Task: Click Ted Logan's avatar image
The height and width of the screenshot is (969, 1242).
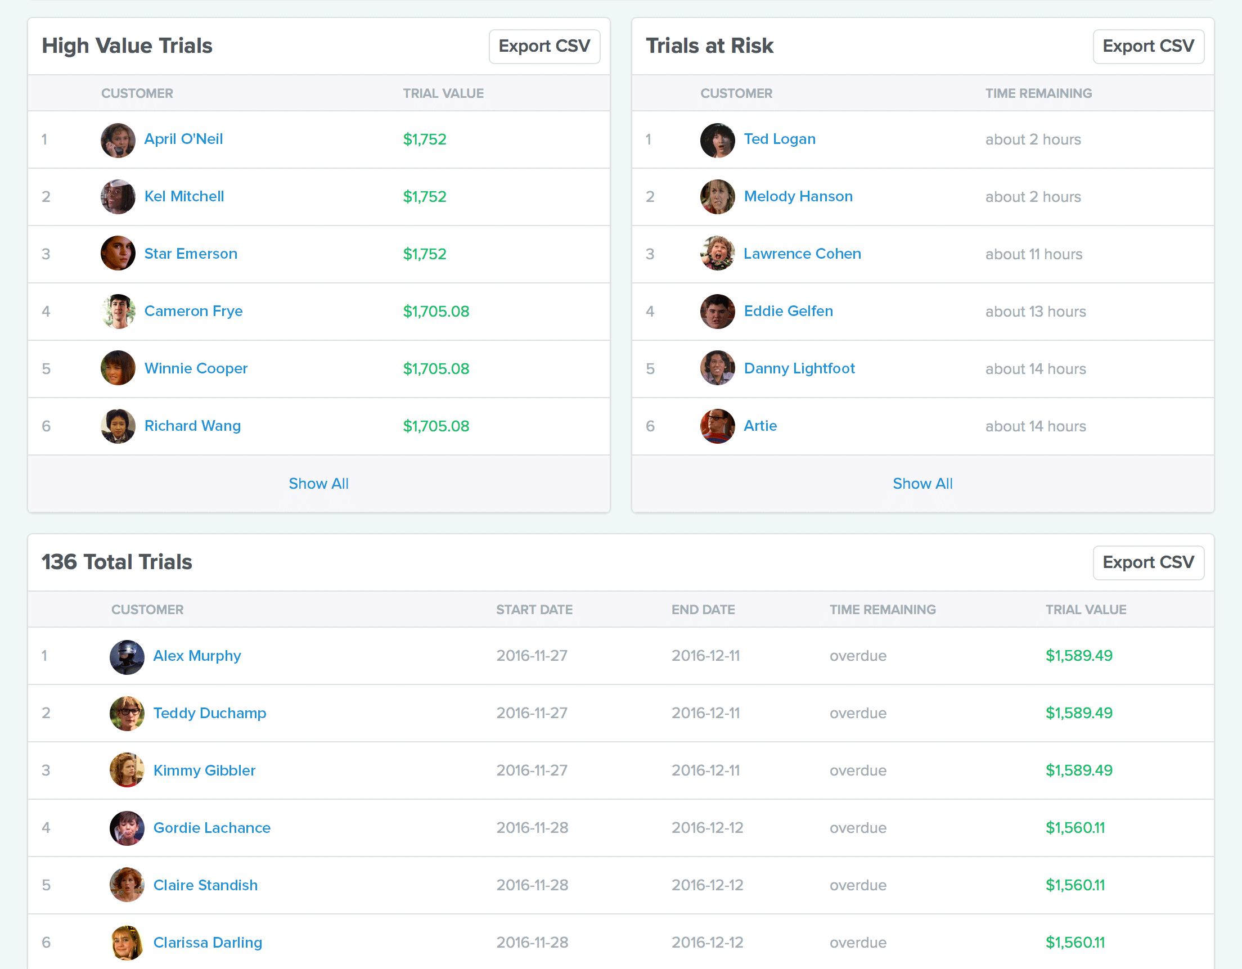Action: pyautogui.click(x=717, y=140)
